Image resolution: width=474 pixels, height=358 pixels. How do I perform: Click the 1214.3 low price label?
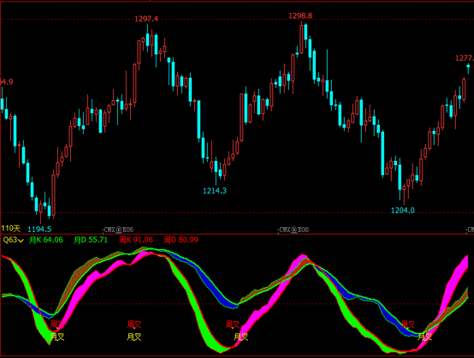coord(215,191)
